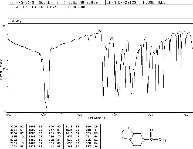Pick the 1283 peak table entry
The height and width of the screenshot is (149, 193).
[x=54, y=133]
